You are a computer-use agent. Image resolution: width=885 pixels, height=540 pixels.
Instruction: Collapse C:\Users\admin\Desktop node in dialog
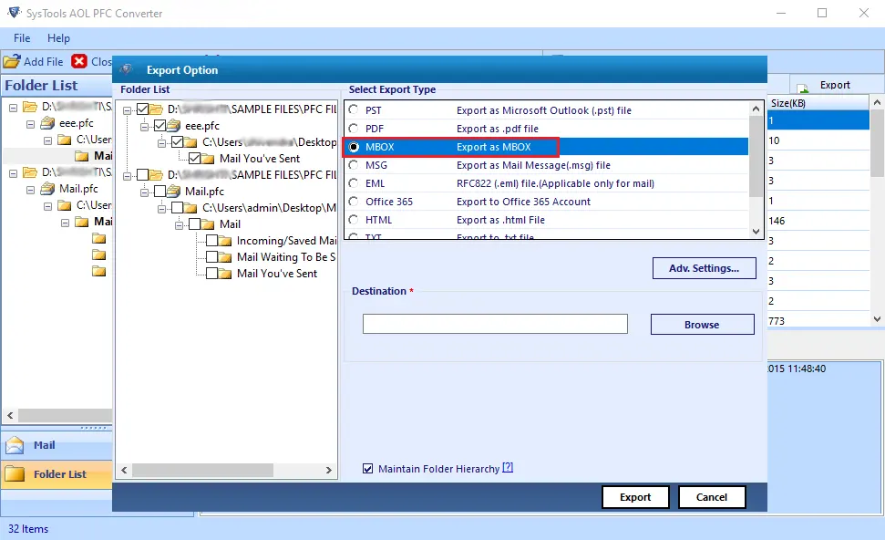[161, 209]
